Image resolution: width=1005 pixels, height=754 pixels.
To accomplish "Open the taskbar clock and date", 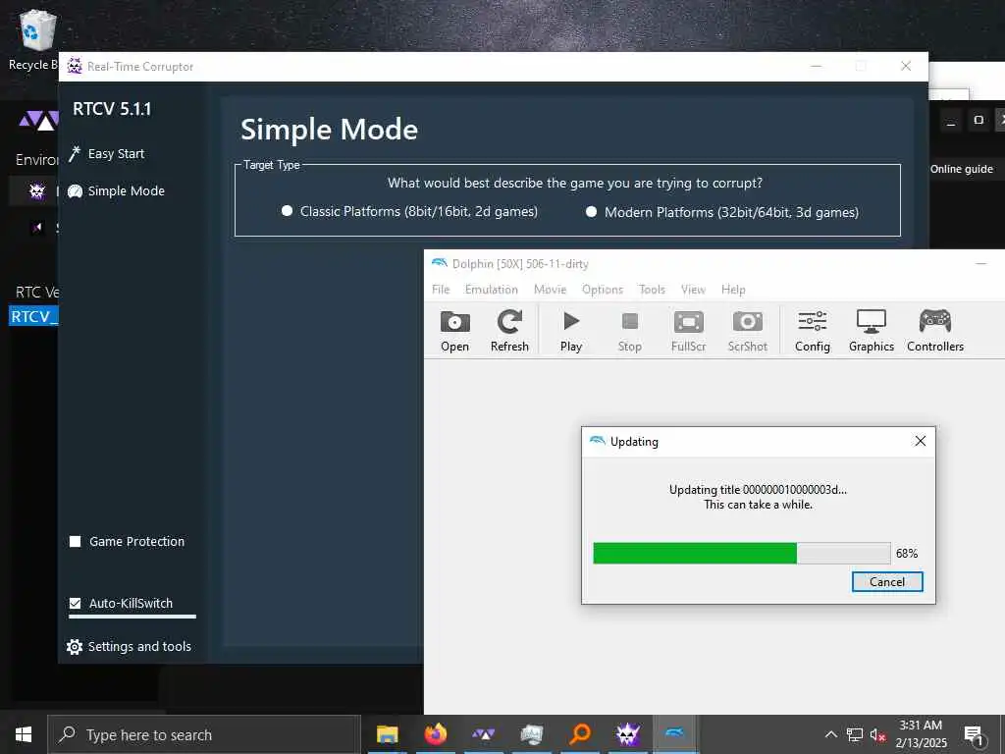I will pyautogui.click(x=921, y=734).
